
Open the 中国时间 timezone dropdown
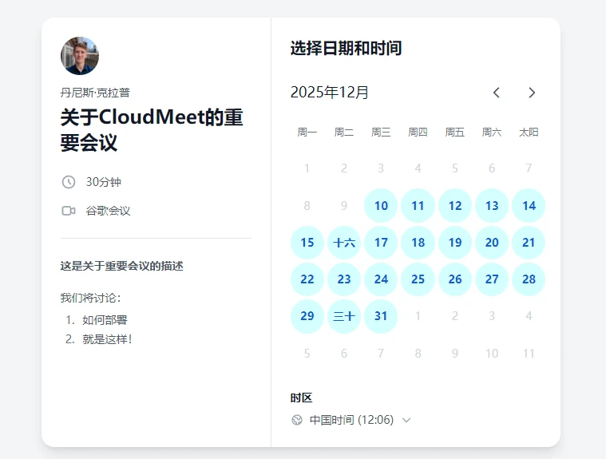(351, 420)
